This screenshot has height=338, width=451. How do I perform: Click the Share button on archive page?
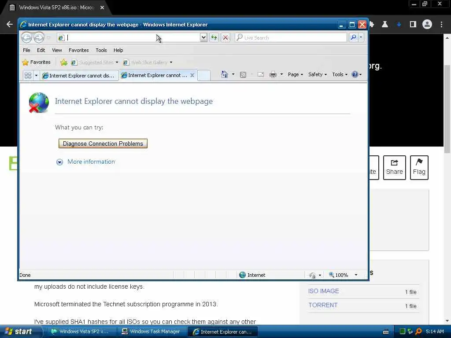click(x=394, y=168)
